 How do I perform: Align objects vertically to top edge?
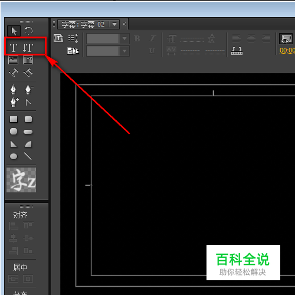point(28,225)
